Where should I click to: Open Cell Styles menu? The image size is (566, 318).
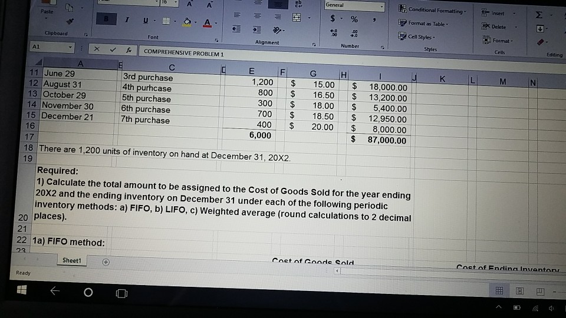click(416, 37)
